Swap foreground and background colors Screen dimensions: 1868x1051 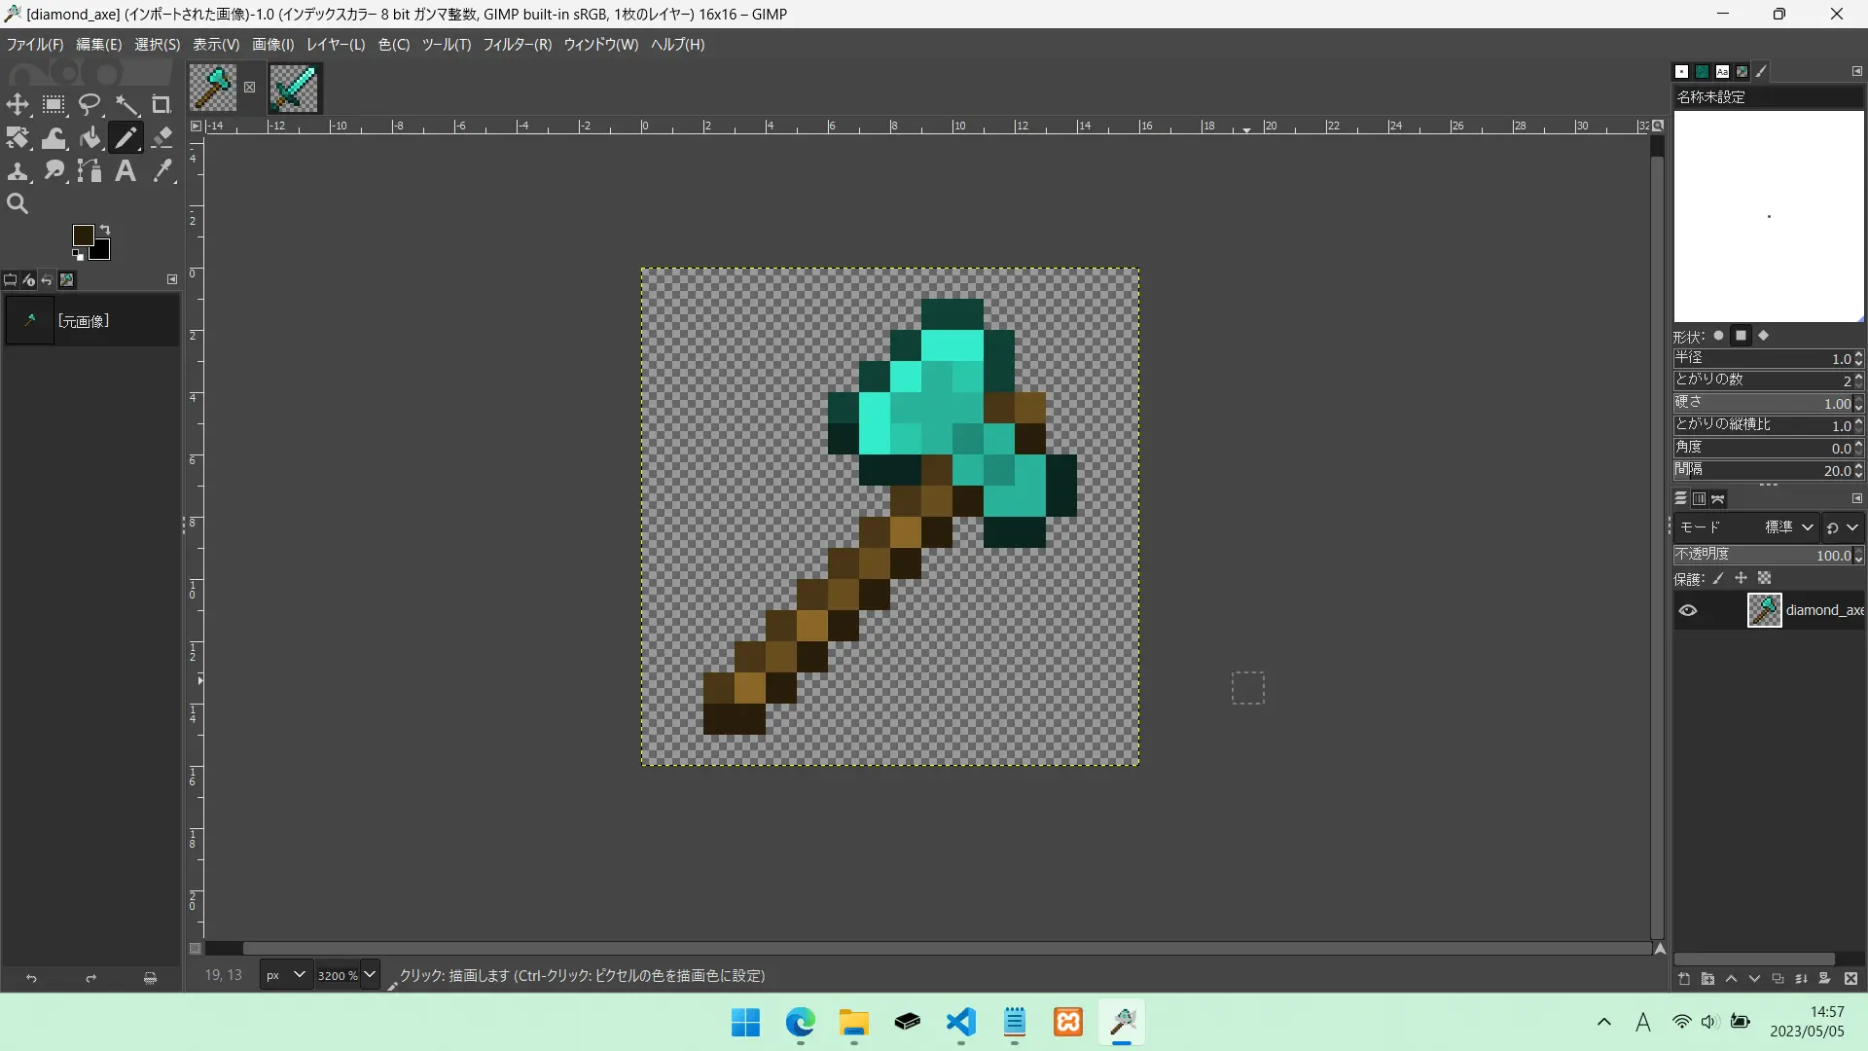point(105,230)
